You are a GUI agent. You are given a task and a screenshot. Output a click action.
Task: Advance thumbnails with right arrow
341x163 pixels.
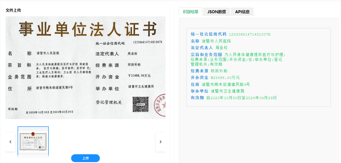(160, 142)
